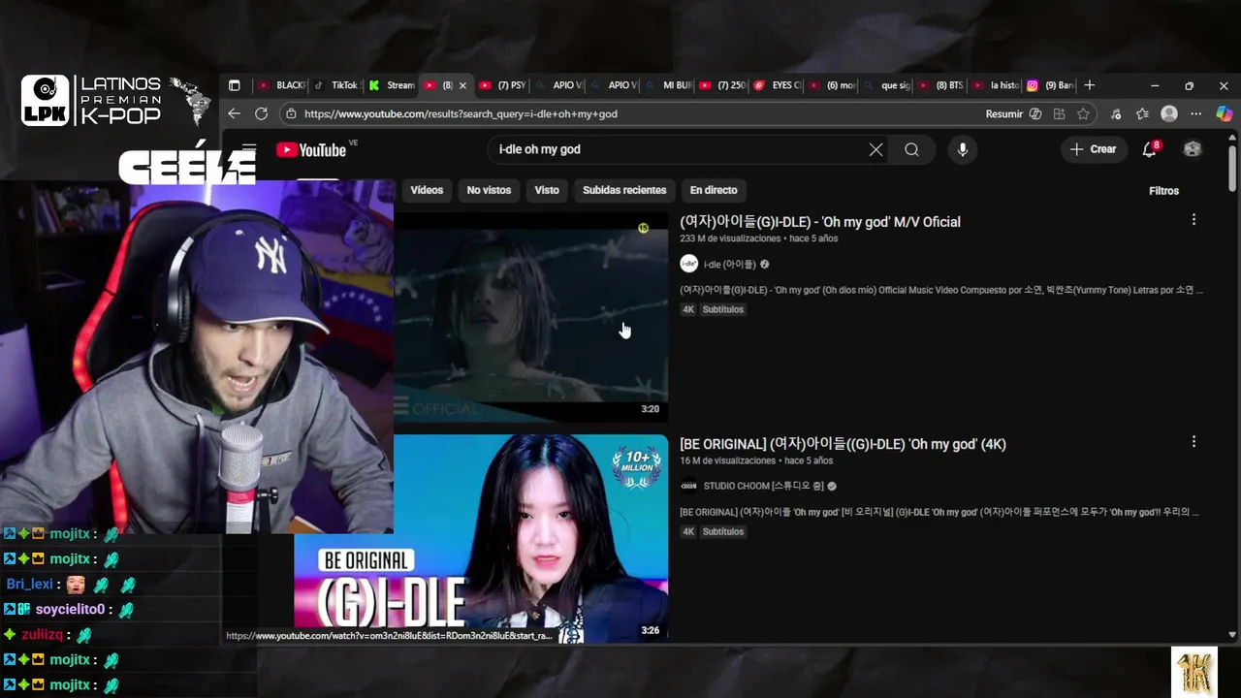The image size is (1241, 698).
Task: Open browser extensions icon
Action: (1117, 113)
